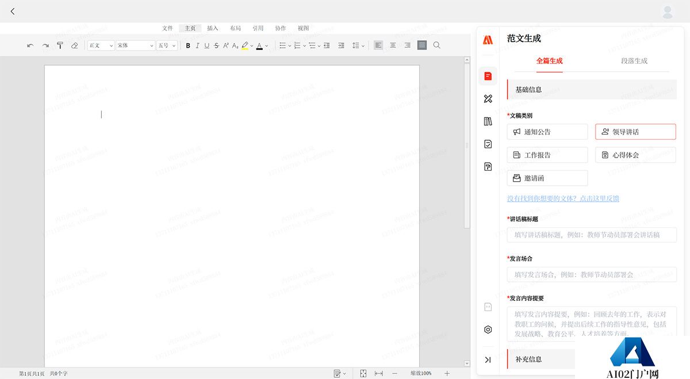Click the clear formatting eraser icon
Screen dimensions: 690x379
74,45
